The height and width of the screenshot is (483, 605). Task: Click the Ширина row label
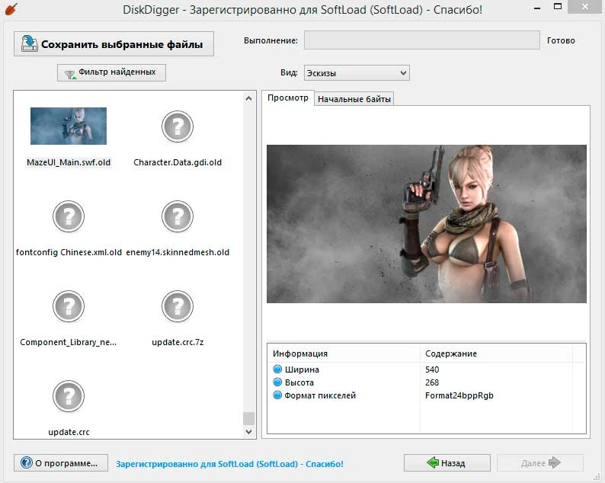coord(302,369)
